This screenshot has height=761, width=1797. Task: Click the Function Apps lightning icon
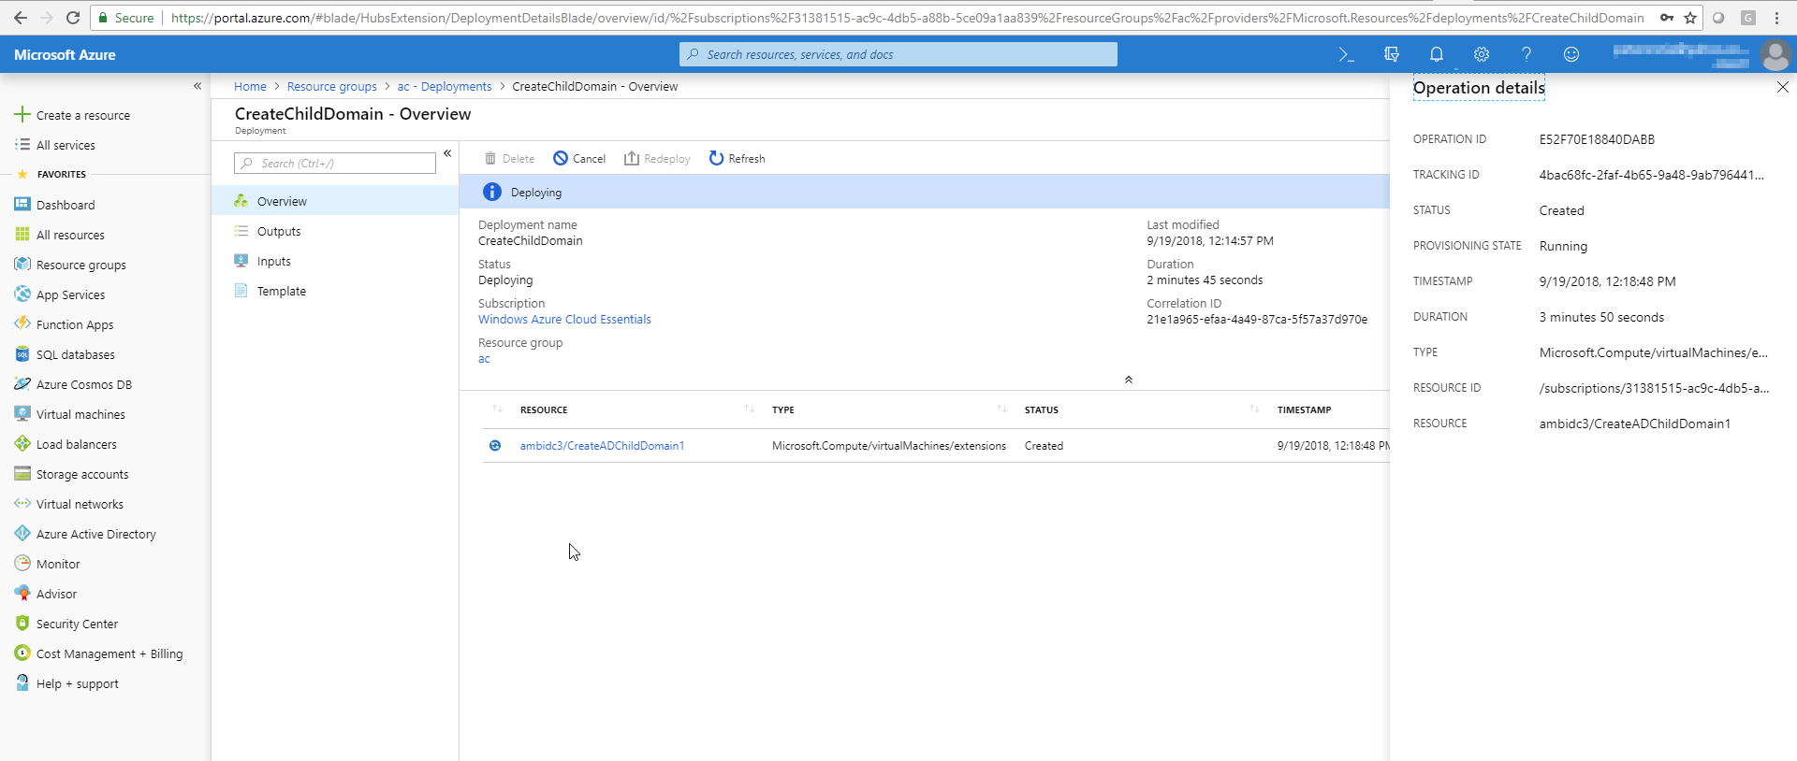(22, 323)
